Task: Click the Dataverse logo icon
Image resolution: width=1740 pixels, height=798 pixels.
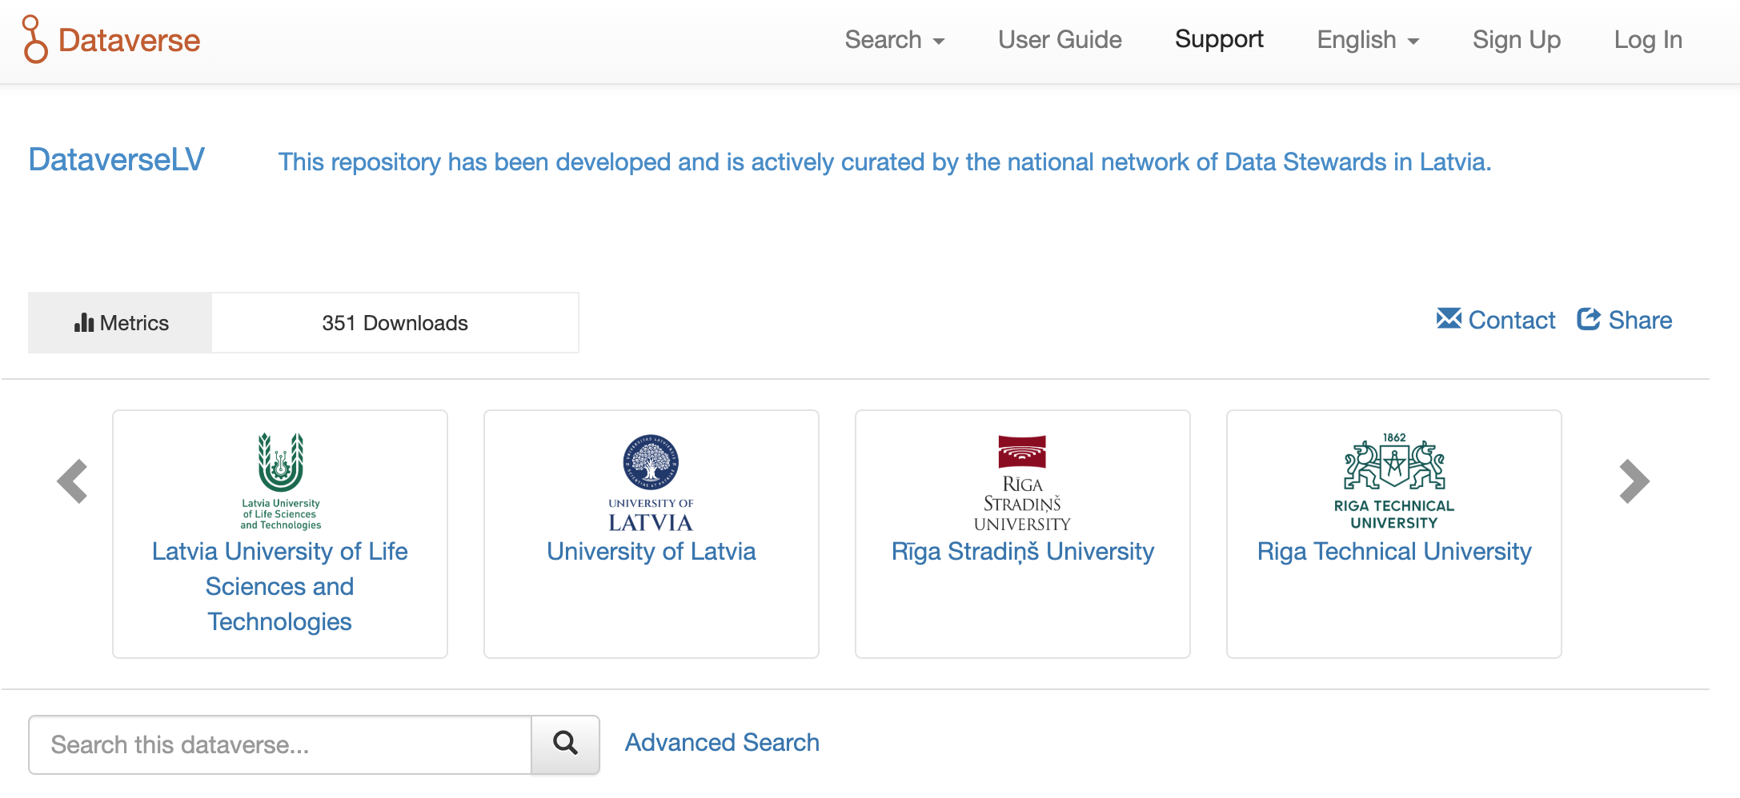Action: pyautogui.click(x=34, y=39)
